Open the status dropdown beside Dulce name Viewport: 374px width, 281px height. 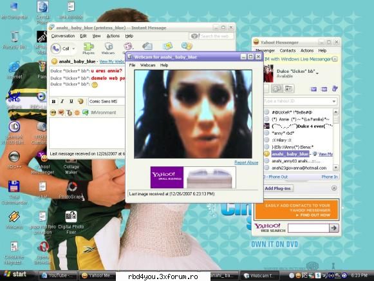[x=317, y=73]
